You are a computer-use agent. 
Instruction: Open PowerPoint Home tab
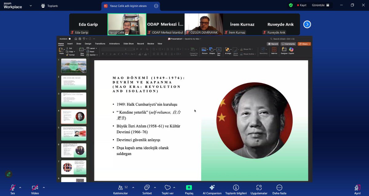click(x=61, y=44)
